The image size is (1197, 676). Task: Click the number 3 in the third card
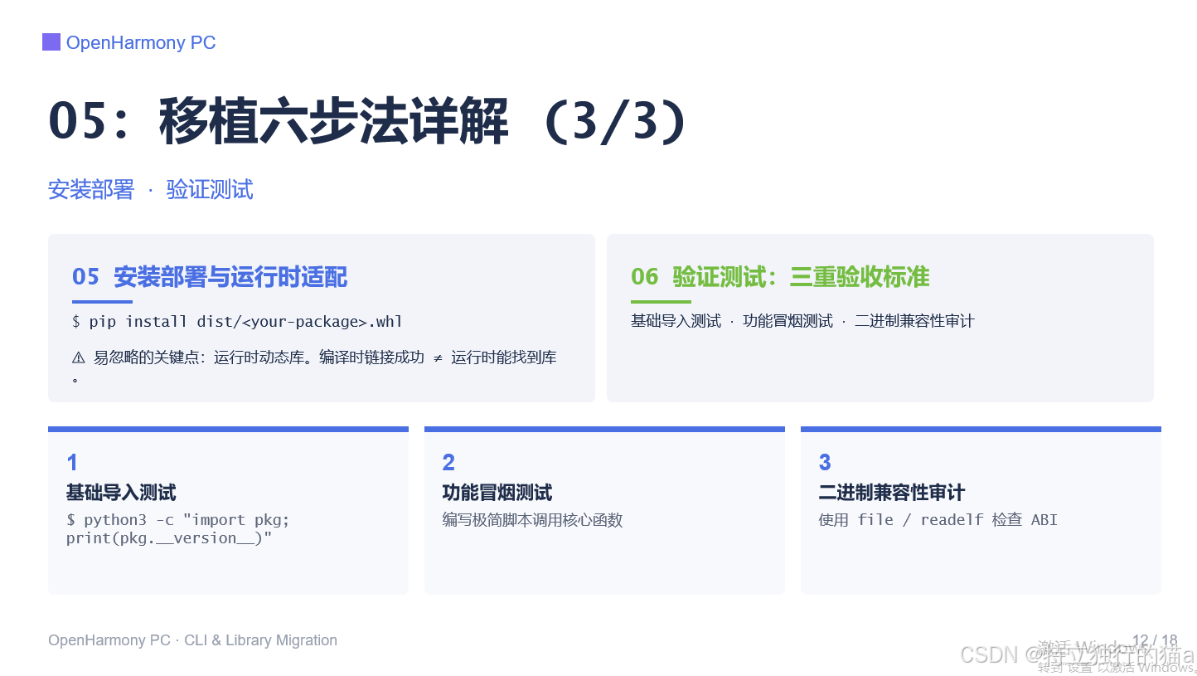pos(825,462)
